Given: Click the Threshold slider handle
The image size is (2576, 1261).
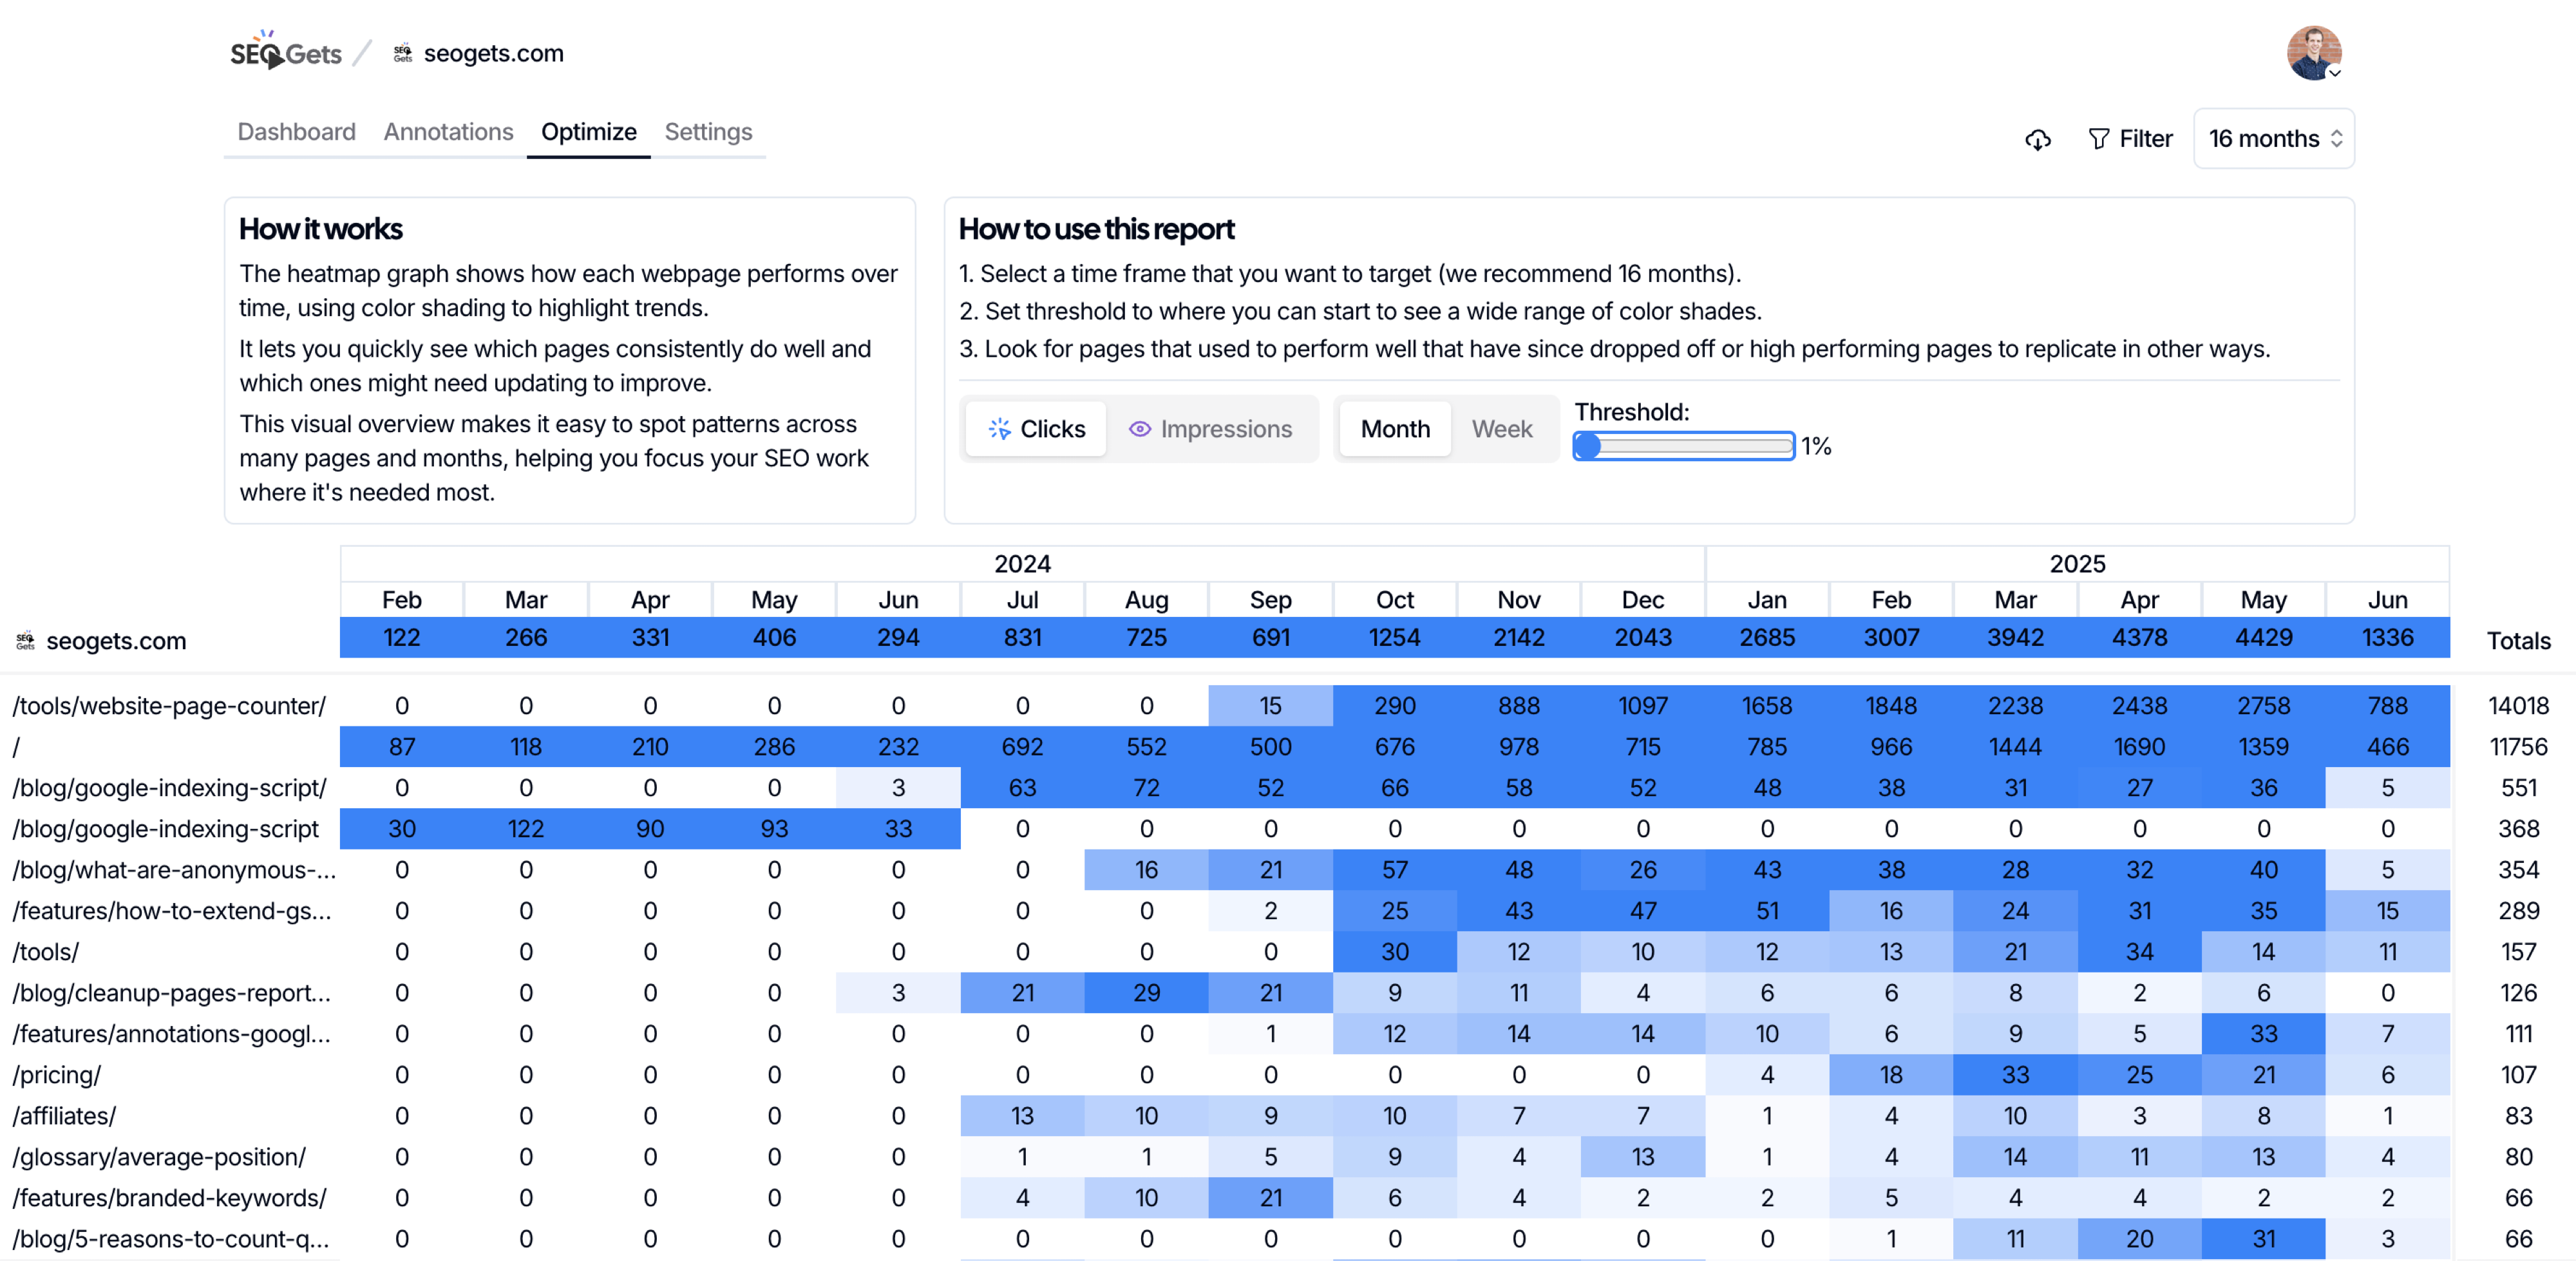Looking at the screenshot, I should pyautogui.click(x=1587, y=446).
